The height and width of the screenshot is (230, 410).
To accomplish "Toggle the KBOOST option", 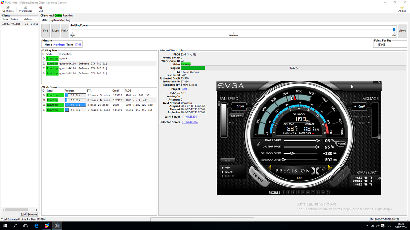I will point(365,122).
